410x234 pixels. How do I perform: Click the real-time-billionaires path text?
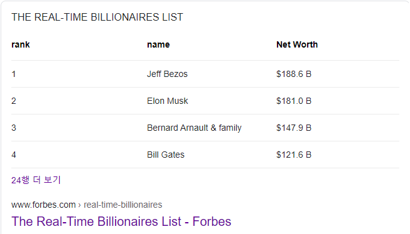[x=123, y=205]
